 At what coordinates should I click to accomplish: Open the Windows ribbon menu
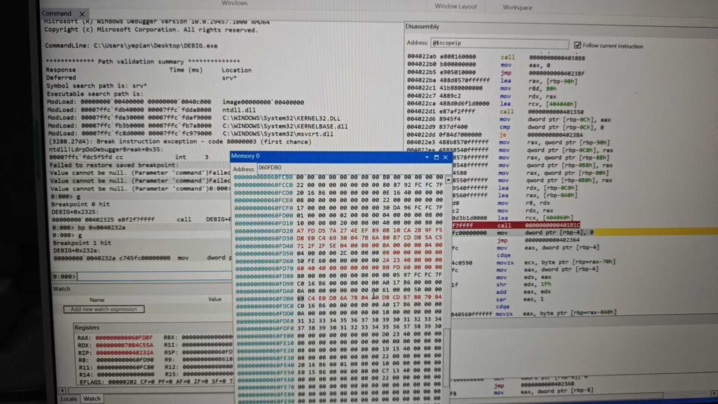tap(234, 3)
